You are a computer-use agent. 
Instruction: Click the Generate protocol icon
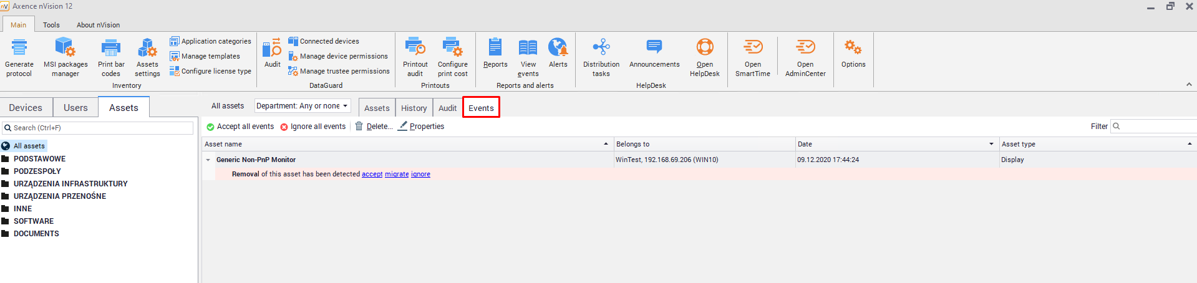coord(19,48)
